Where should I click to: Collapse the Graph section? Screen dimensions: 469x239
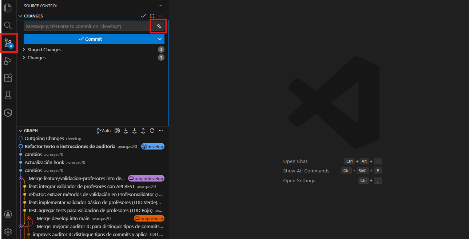(x=21, y=131)
